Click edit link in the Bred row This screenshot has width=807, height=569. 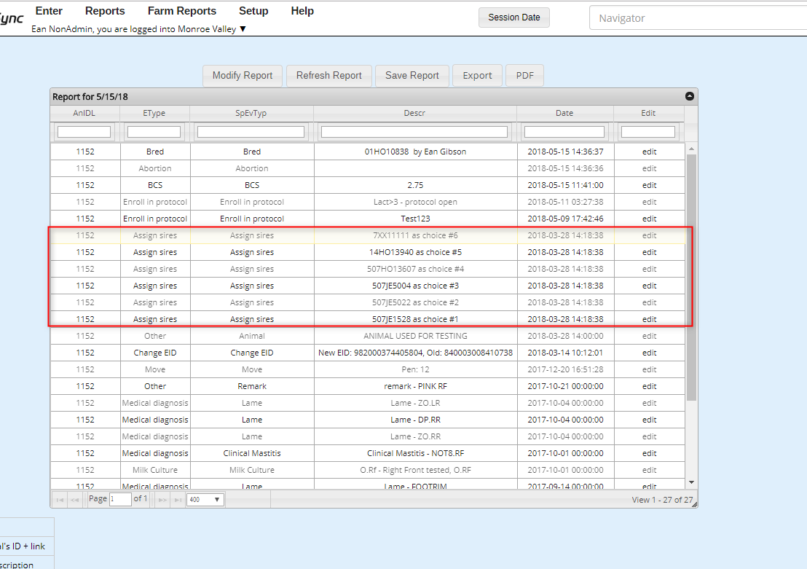click(x=649, y=152)
